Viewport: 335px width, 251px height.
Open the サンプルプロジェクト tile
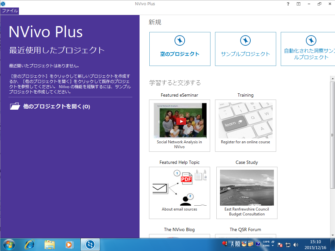tap(245, 49)
